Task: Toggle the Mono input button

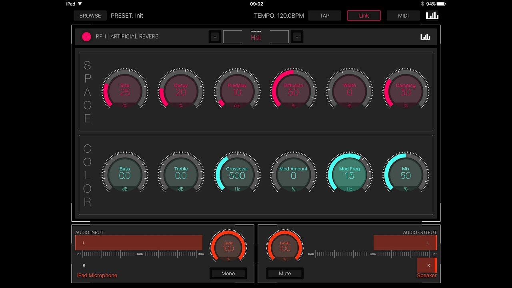Action: [228, 274]
